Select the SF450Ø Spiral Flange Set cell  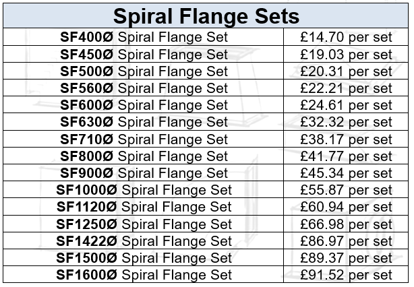144,54
